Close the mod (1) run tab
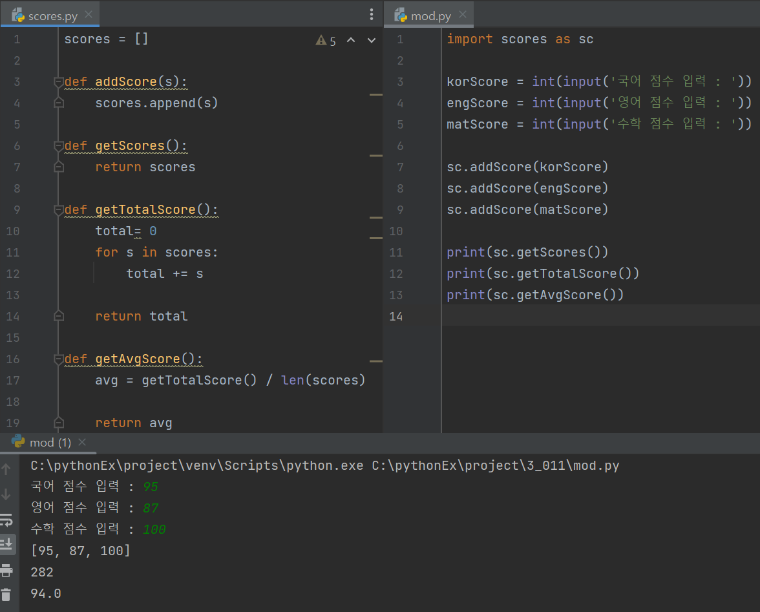This screenshot has height=612, width=760. click(x=83, y=442)
